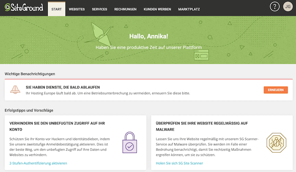This screenshot has height=172, width=296.
Task: Click the malware check tip card heading
Action: (202, 126)
